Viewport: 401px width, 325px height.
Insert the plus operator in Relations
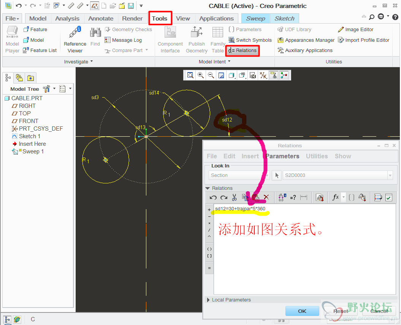(x=209, y=210)
